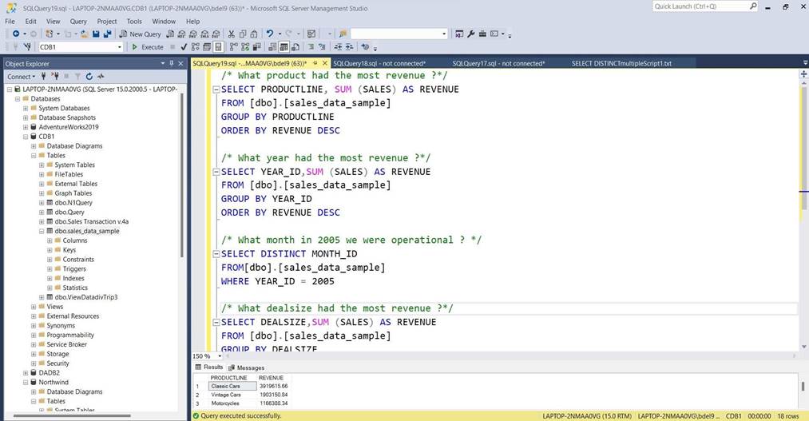Click the Properties wrench icon in toolbar
Viewport: 809px width, 421px height.
point(471,34)
